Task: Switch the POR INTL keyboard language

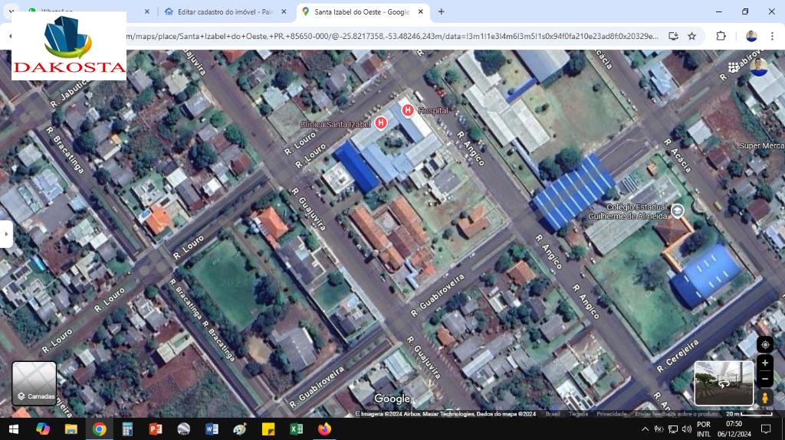Action: (704, 429)
